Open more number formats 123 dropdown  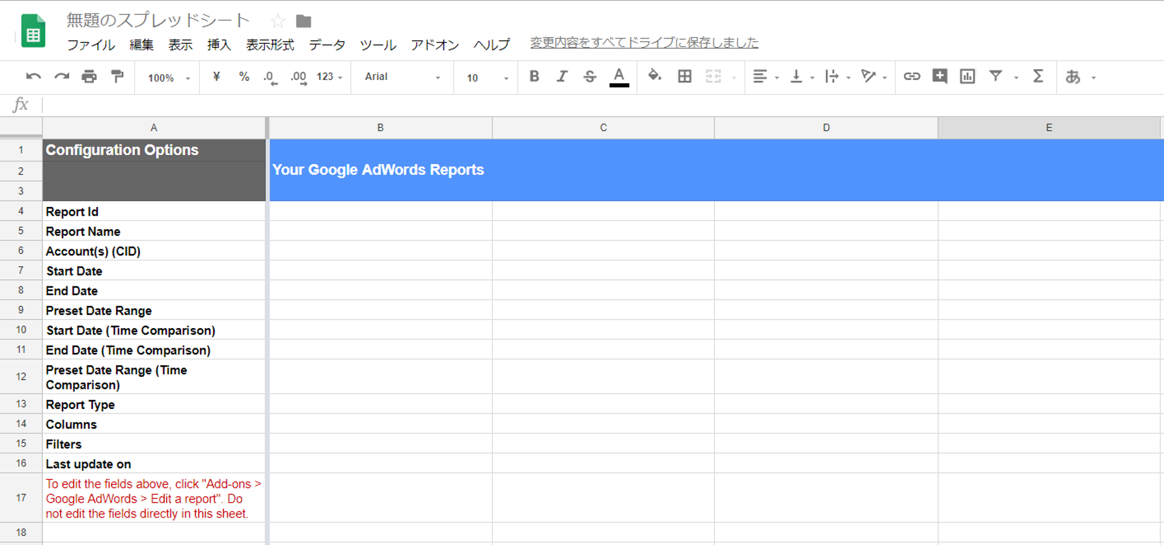tap(329, 77)
